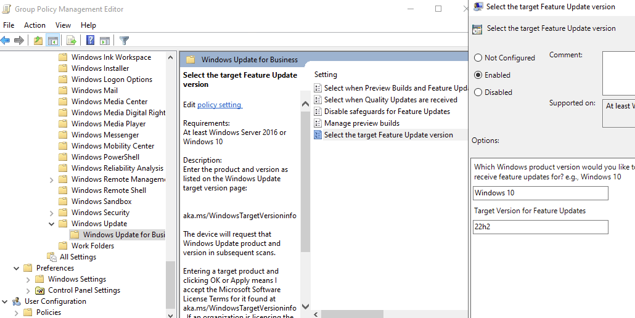Select 'Select when Quality Updates are received' setting
The width and height of the screenshot is (635, 318).
coord(390,99)
